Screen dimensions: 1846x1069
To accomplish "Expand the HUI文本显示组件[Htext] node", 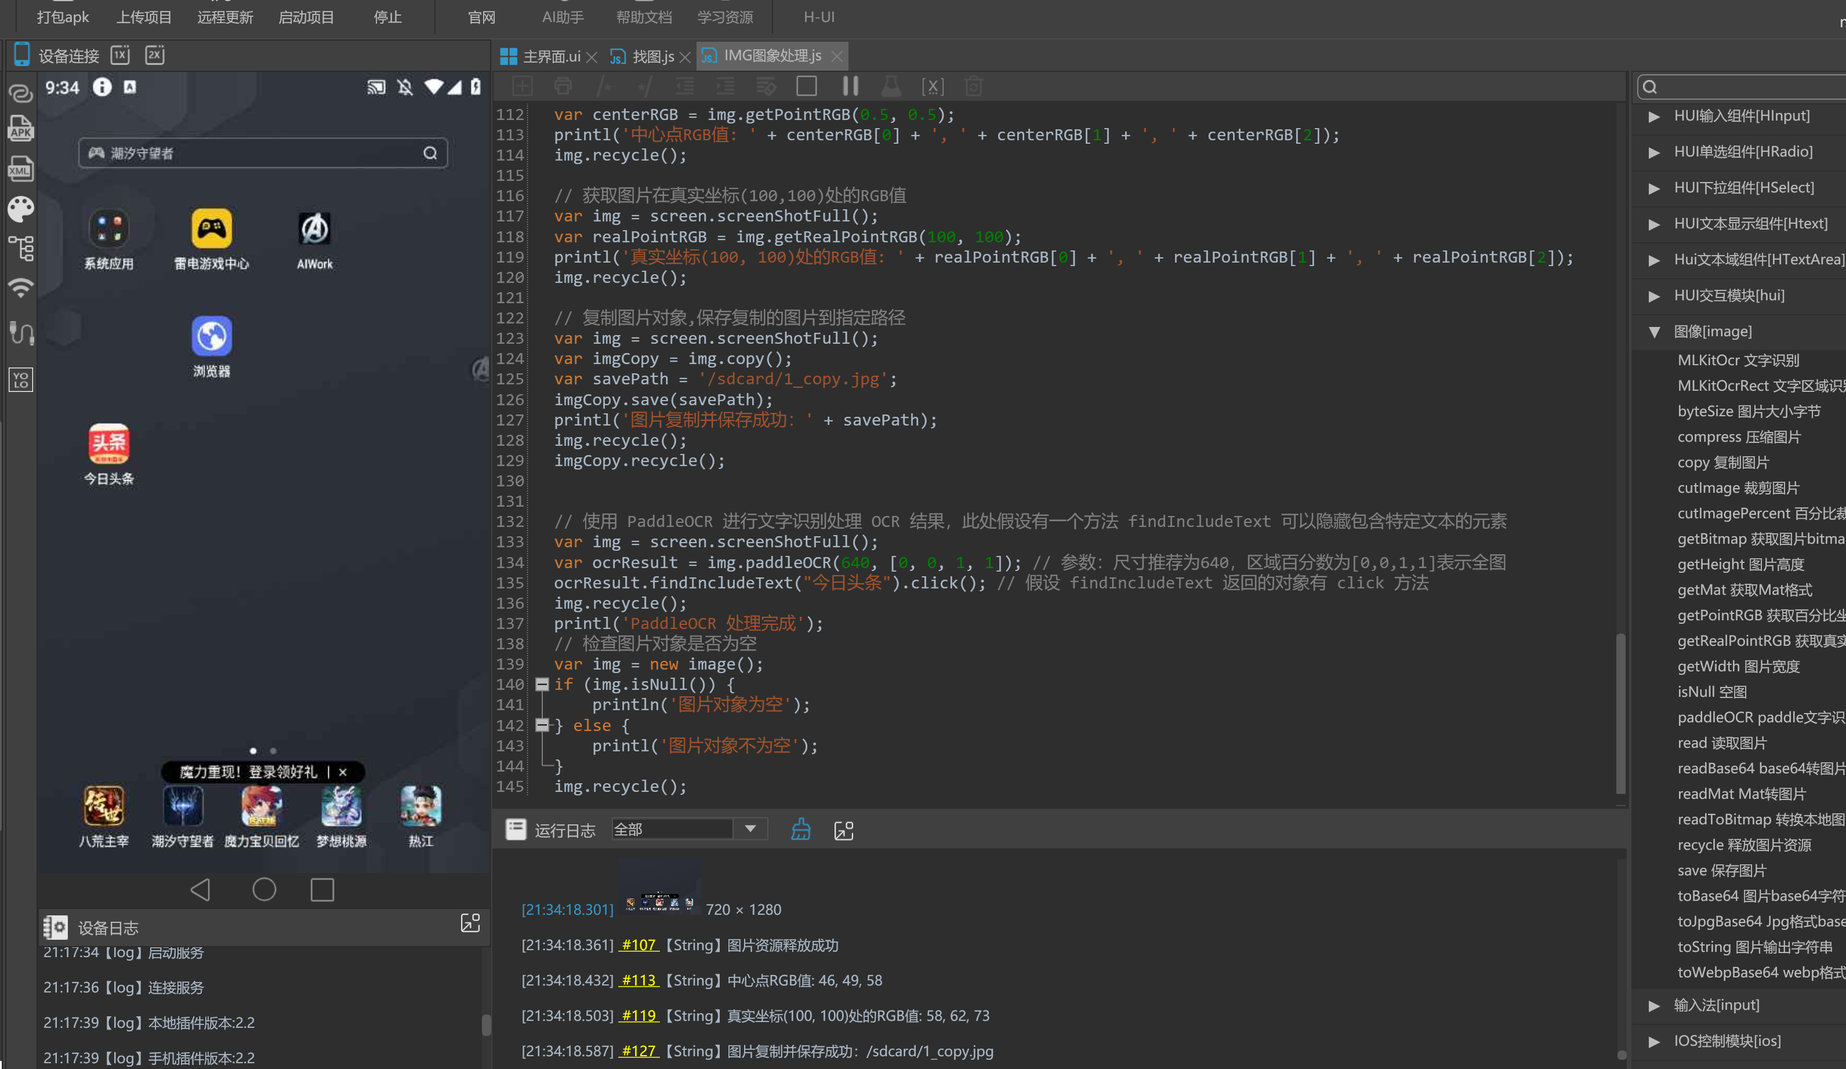I will click(x=1654, y=224).
